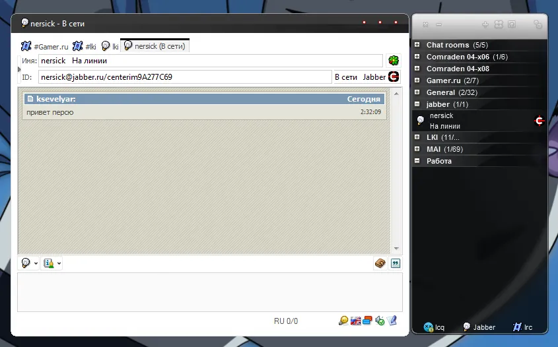Click the red Jabber client icon by ID
Image resolution: width=558 pixels, height=347 pixels.
coord(394,77)
